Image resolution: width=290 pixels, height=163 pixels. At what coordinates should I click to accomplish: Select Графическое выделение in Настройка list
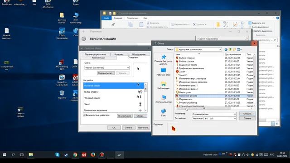coord(114,110)
